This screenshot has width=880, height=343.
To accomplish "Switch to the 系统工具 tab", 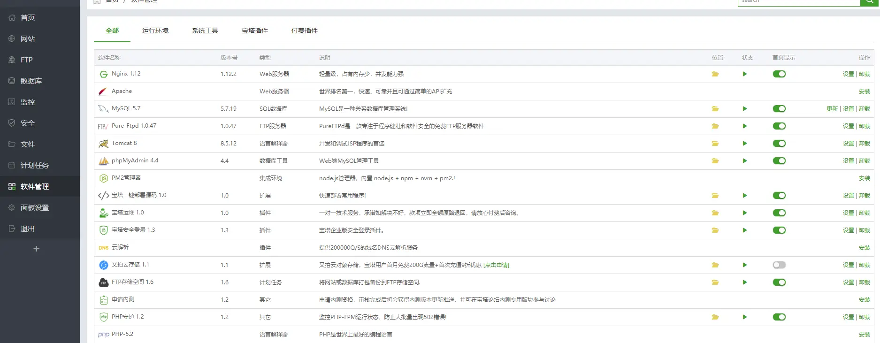I will 205,30.
